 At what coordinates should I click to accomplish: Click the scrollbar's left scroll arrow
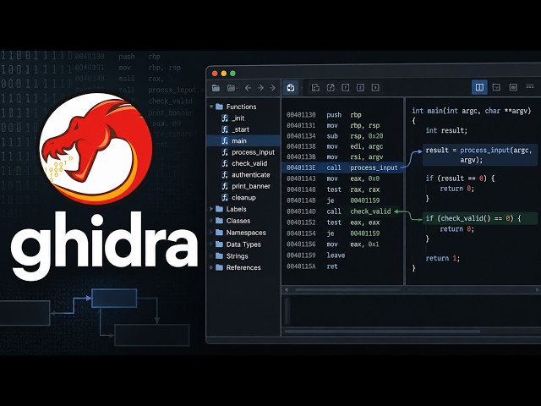coord(287,290)
